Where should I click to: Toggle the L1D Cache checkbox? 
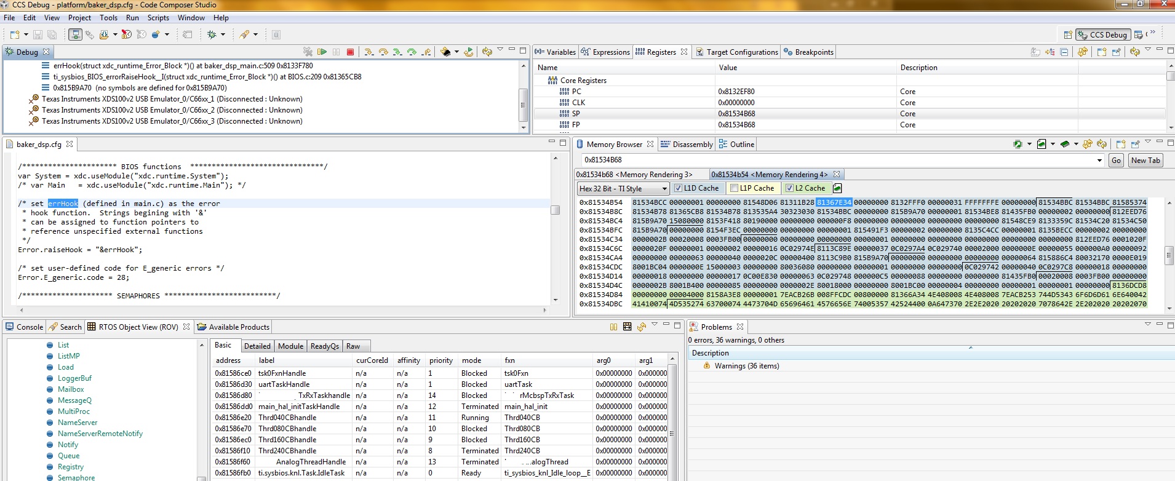click(678, 188)
